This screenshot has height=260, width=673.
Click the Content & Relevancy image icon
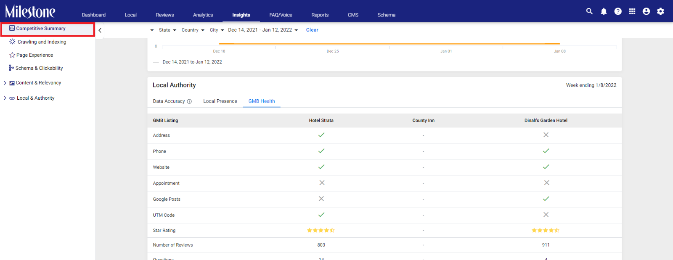pos(12,83)
